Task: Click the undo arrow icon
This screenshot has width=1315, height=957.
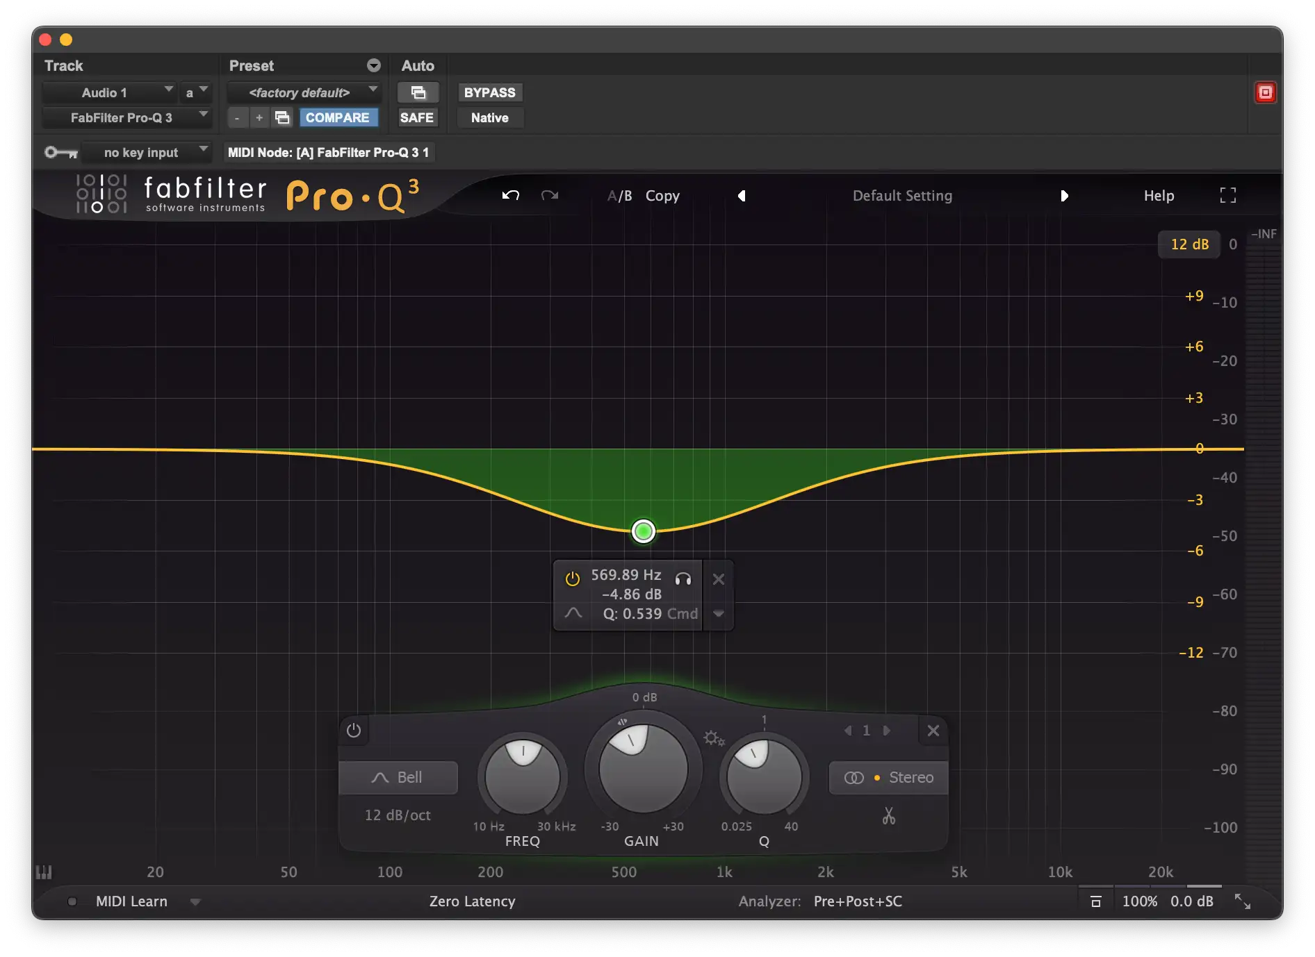Action: [511, 196]
